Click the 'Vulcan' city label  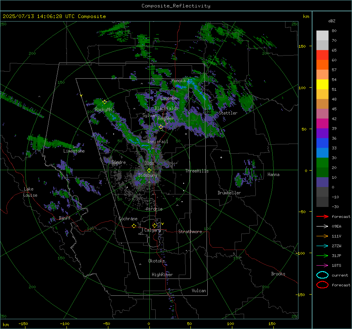point(199,291)
